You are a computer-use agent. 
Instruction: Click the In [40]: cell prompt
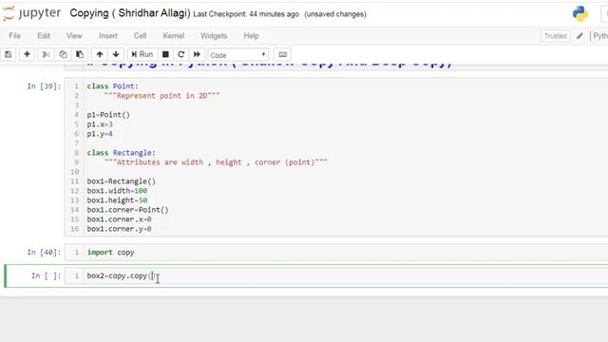point(44,253)
